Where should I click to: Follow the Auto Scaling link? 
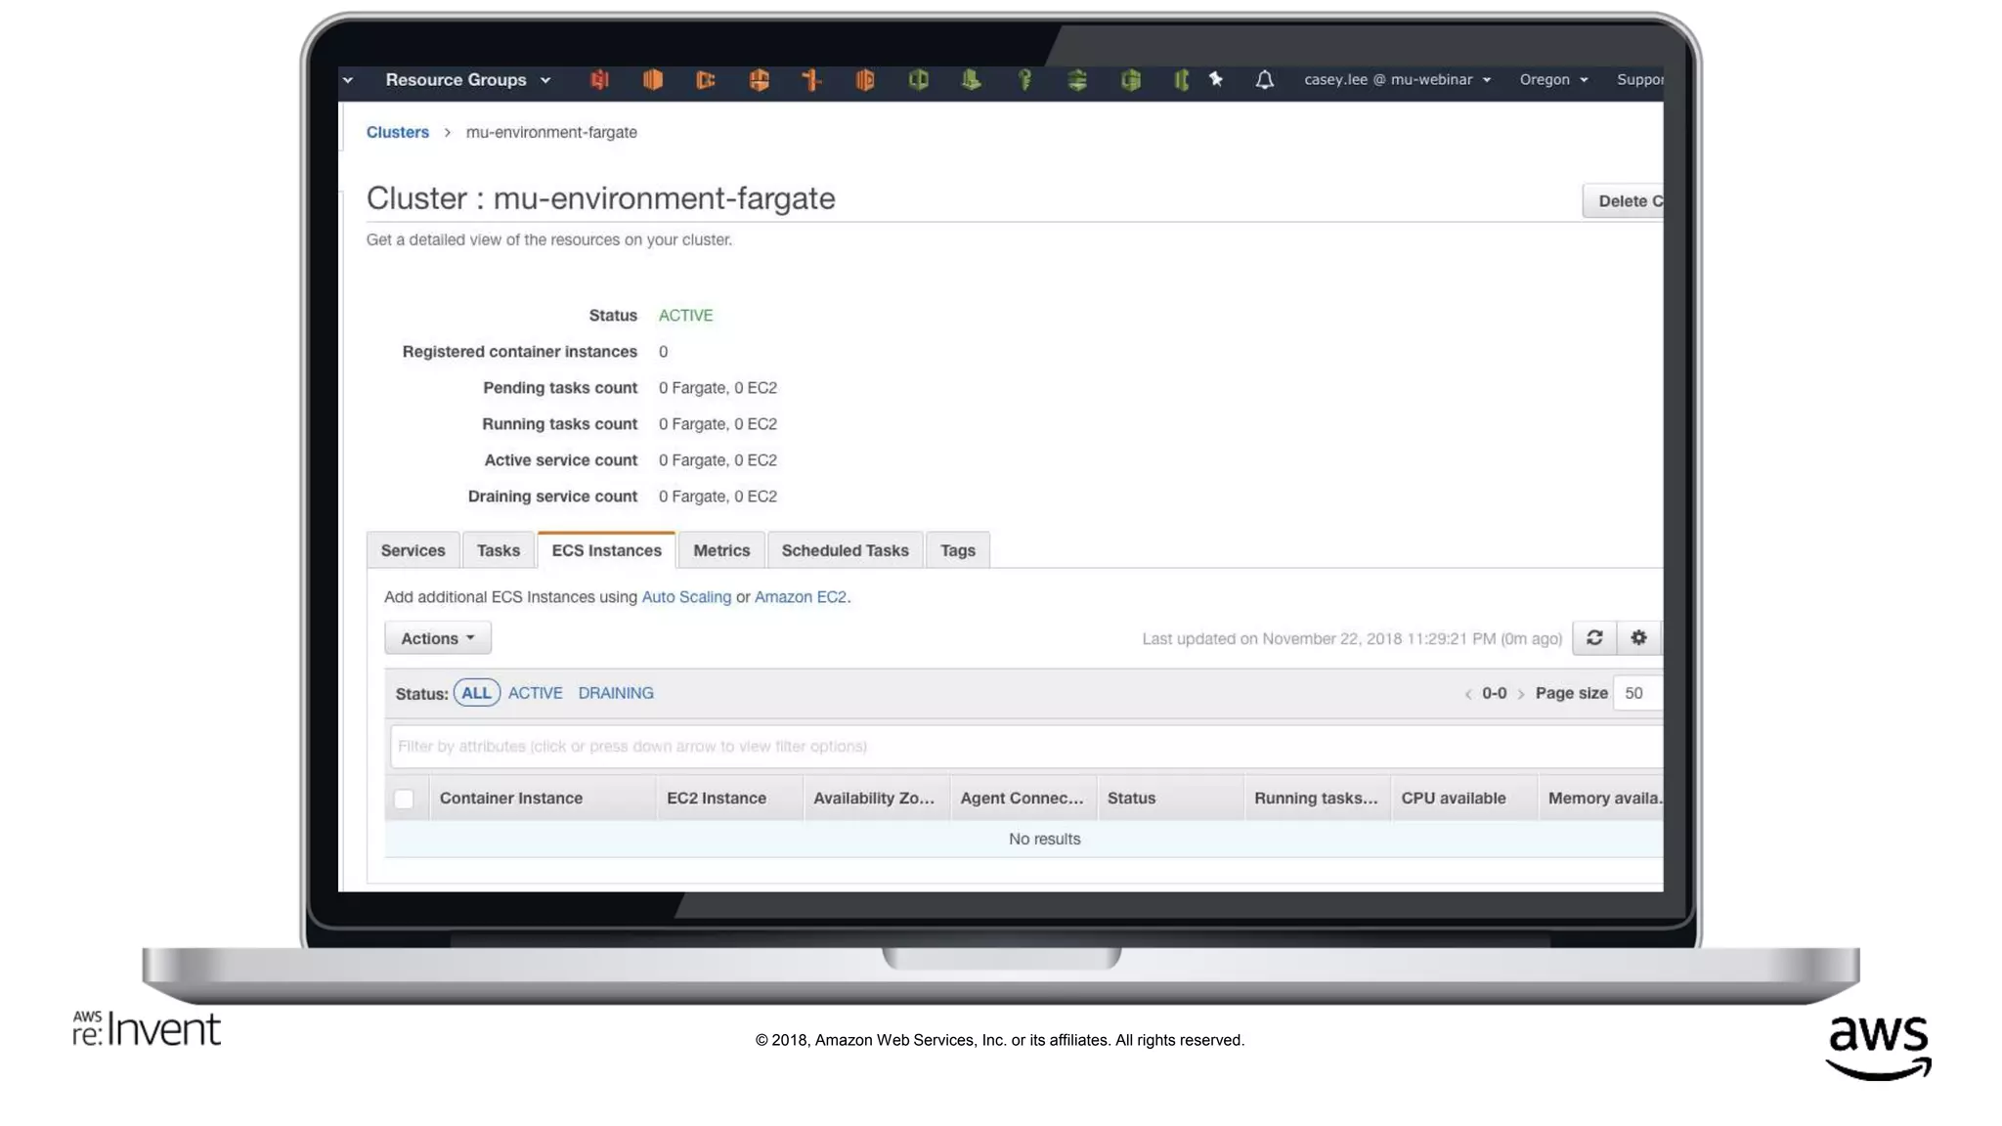pyautogui.click(x=686, y=597)
